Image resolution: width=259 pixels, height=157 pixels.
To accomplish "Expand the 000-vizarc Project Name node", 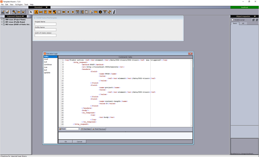I will [x=2, y=19].
